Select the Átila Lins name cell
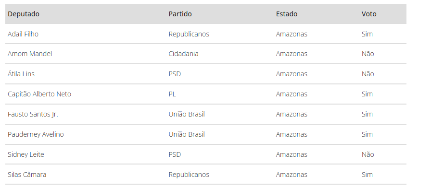Image resolution: width=431 pixels, height=188 pixels. coord(21,74)
